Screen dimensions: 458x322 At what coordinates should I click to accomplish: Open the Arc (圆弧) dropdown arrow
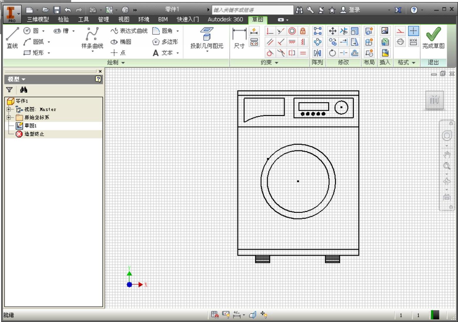(x=49, y=42)
